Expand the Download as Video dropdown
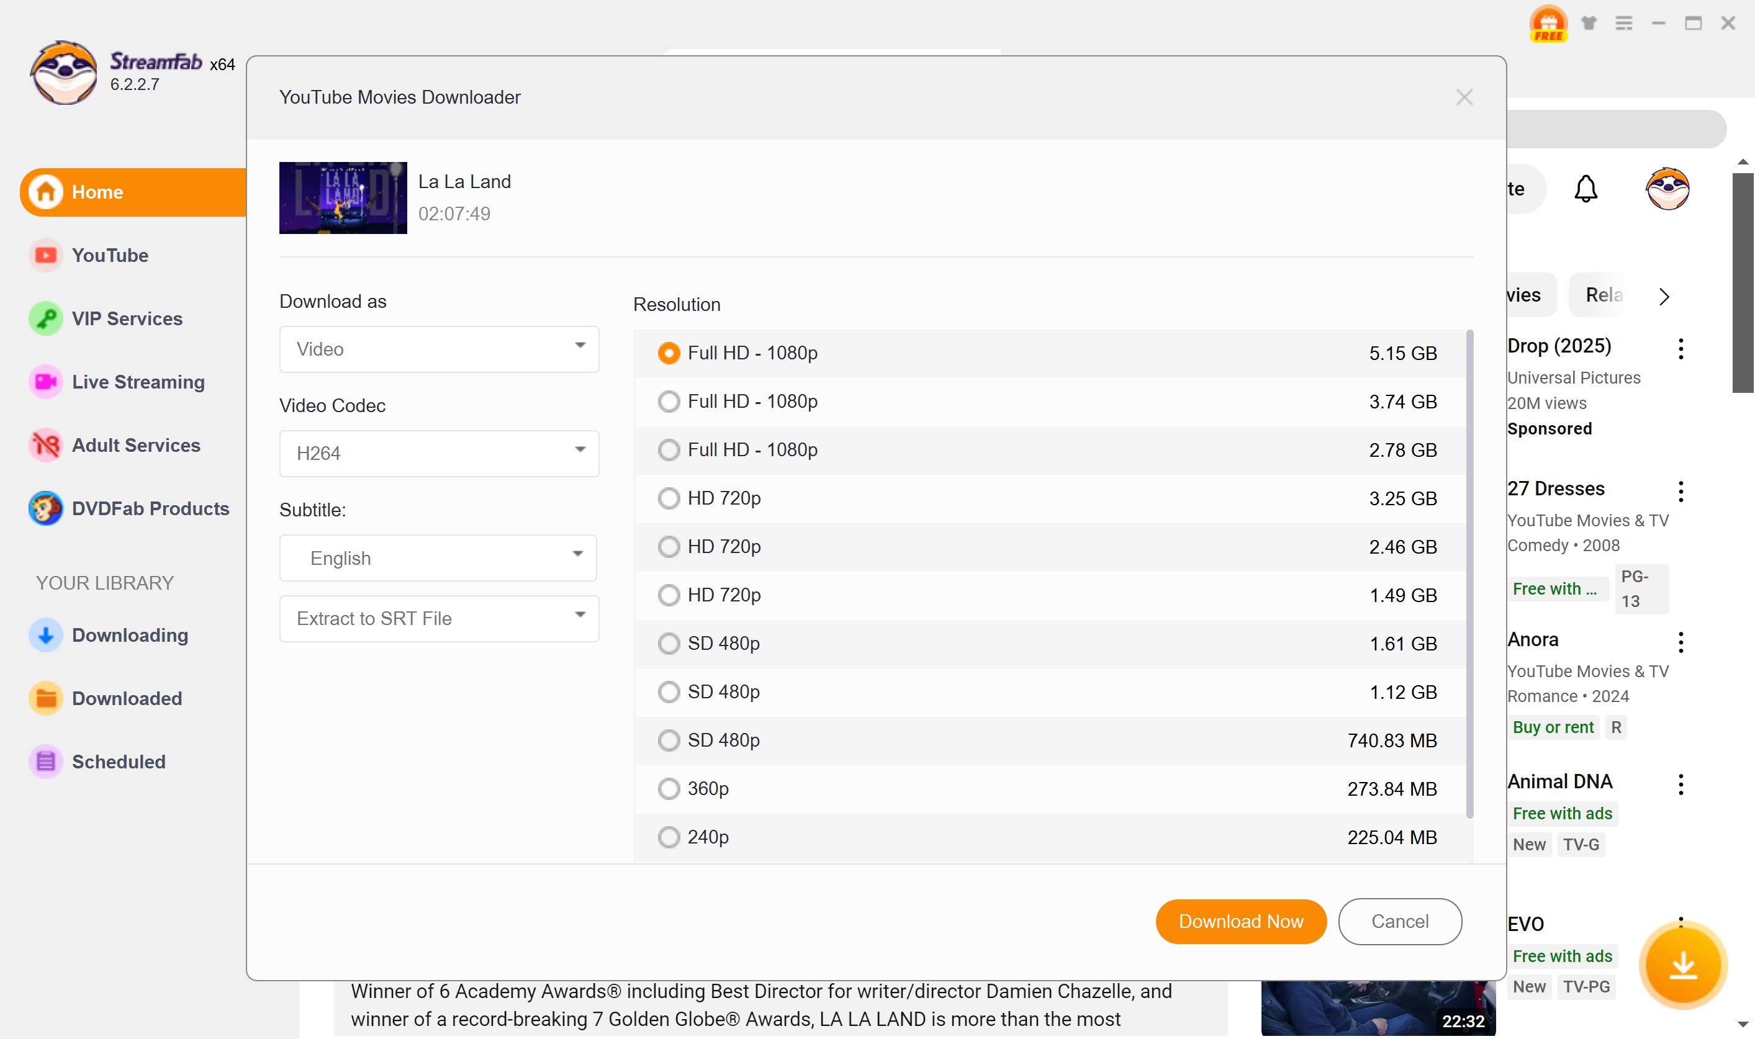Screen dimensions: 1755x1039 438,349
